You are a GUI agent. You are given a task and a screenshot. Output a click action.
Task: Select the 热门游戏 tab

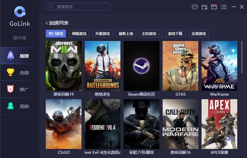(x=56, y=34)
